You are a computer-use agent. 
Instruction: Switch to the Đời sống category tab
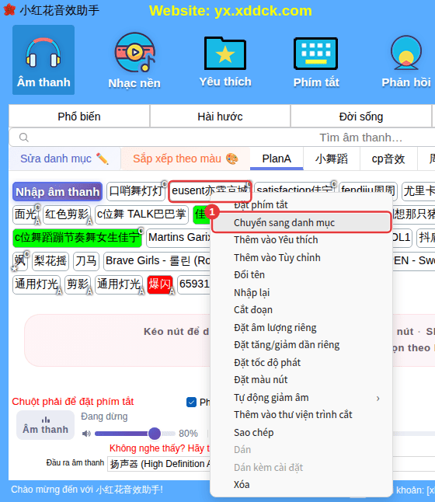(360, 117)
